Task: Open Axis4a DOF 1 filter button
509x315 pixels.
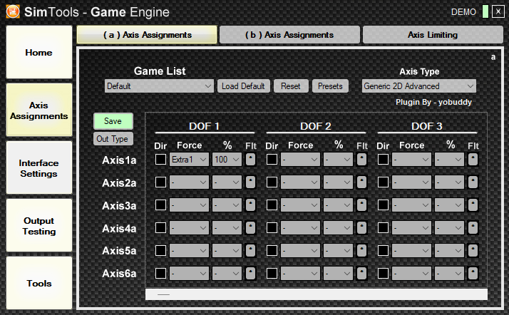Action: coord(250,228)
